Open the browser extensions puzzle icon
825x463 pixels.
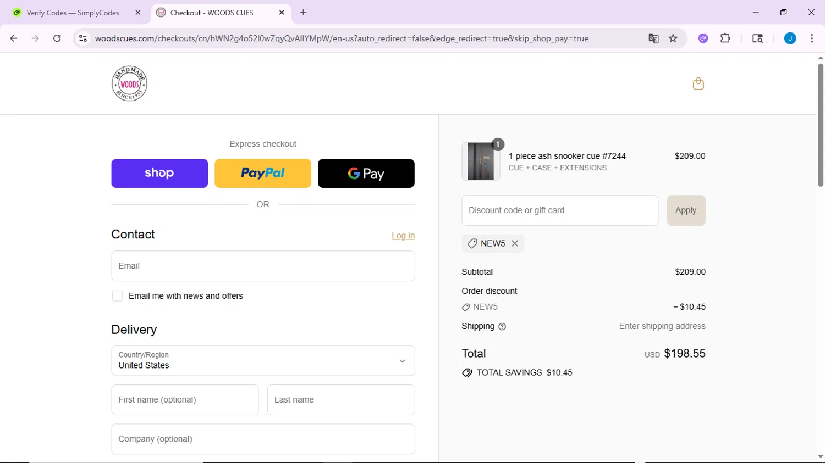coord(725,38)
